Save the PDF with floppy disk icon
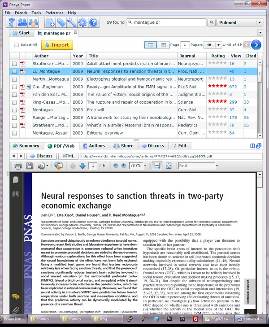269x327 pixels. 30,166
